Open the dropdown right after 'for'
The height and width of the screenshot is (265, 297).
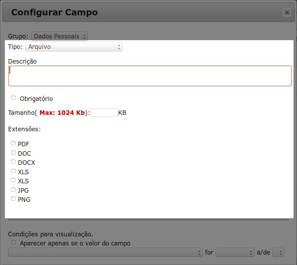coord(235,252)
